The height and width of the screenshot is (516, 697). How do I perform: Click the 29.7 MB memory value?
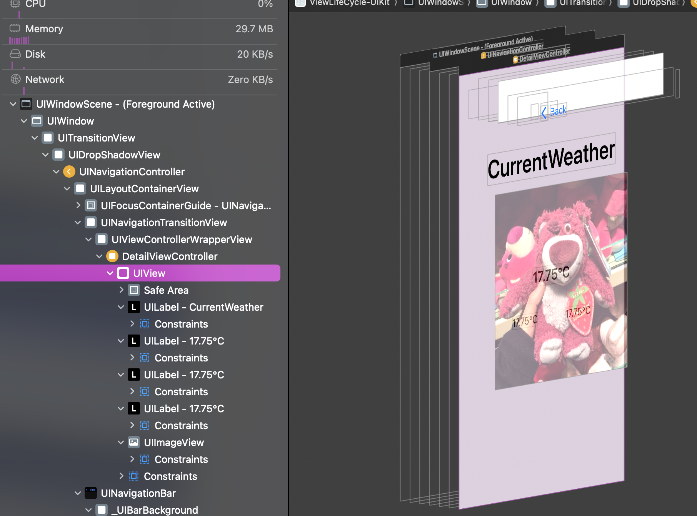(254, 28)
